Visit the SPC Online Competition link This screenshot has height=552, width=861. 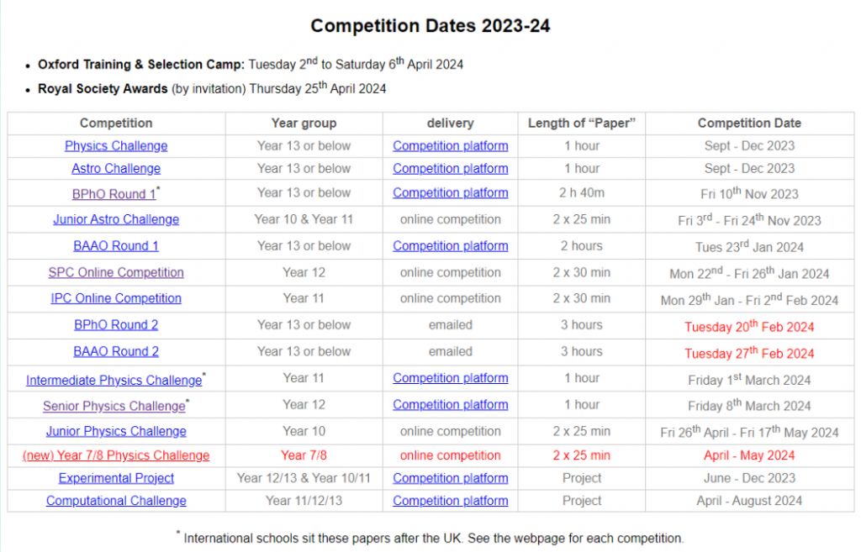pos(116,273)
